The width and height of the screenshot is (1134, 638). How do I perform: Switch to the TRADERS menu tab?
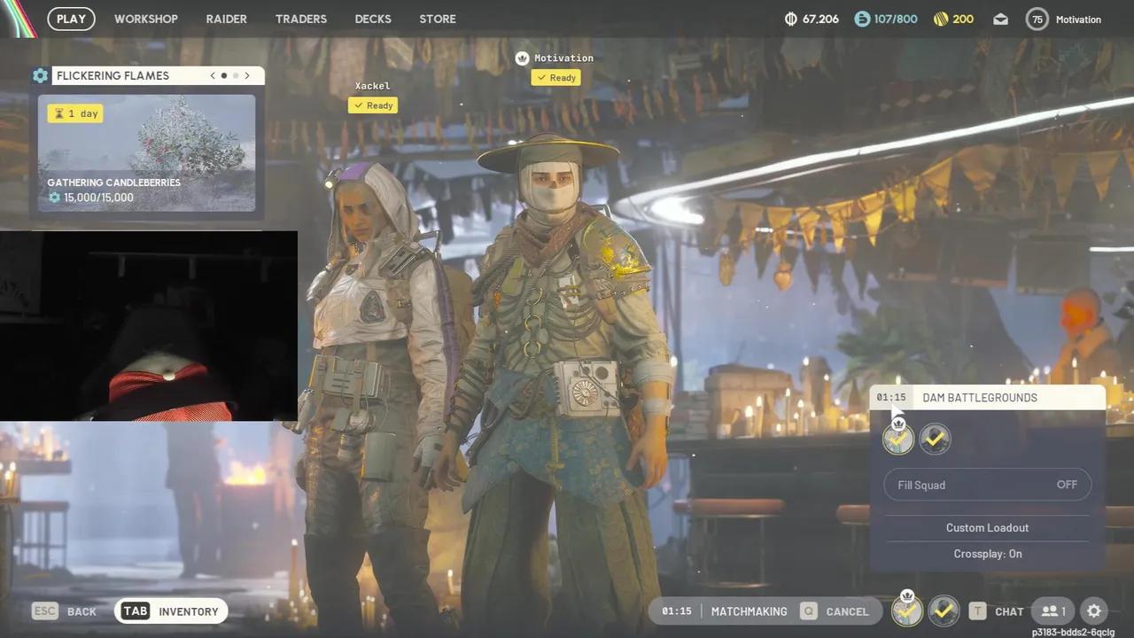[301, 19]
